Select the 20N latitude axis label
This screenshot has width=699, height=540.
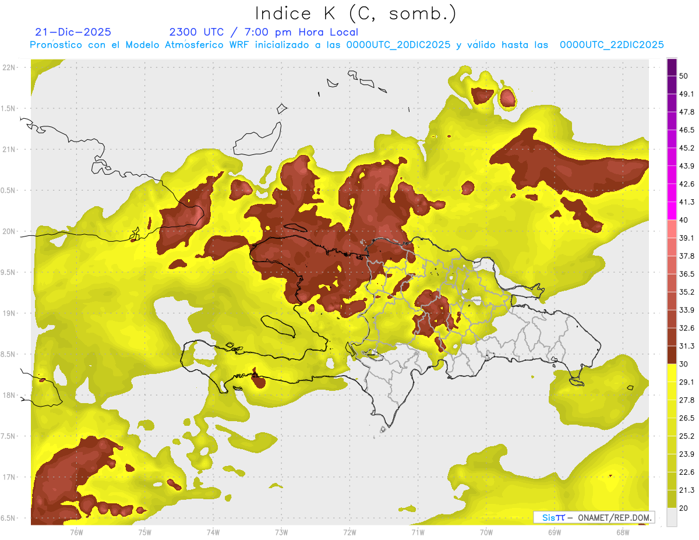point(10,231)
